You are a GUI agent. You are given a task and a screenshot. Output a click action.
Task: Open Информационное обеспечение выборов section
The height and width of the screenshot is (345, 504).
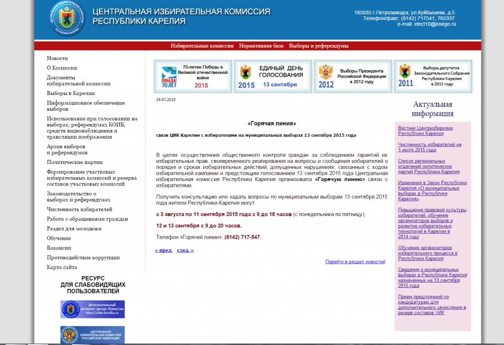point(86,106)
